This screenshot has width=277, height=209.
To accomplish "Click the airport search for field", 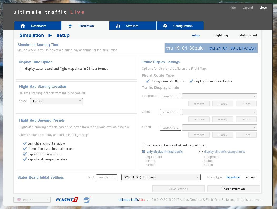I will (171, 128).
